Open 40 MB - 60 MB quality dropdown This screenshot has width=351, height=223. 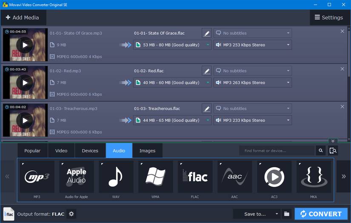click(x=172, y=83)
